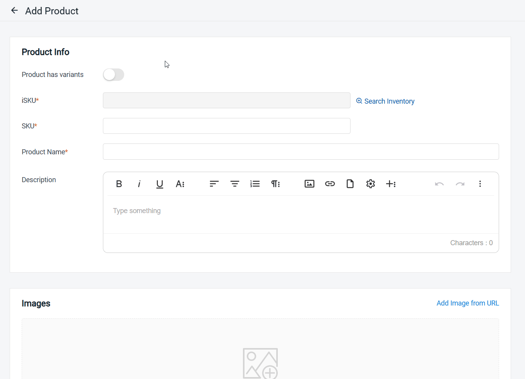Click Add Image from URL link
525x379 pixels.
[x=467, y=303]
